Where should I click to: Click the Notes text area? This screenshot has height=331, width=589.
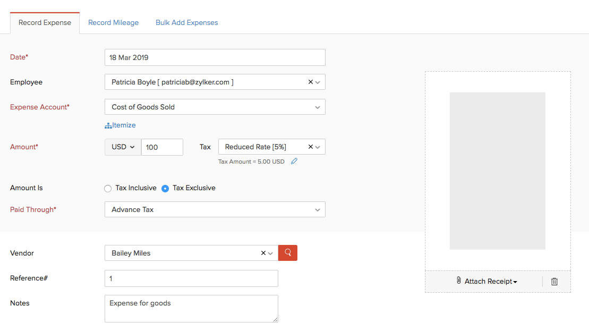pos(191,309)
